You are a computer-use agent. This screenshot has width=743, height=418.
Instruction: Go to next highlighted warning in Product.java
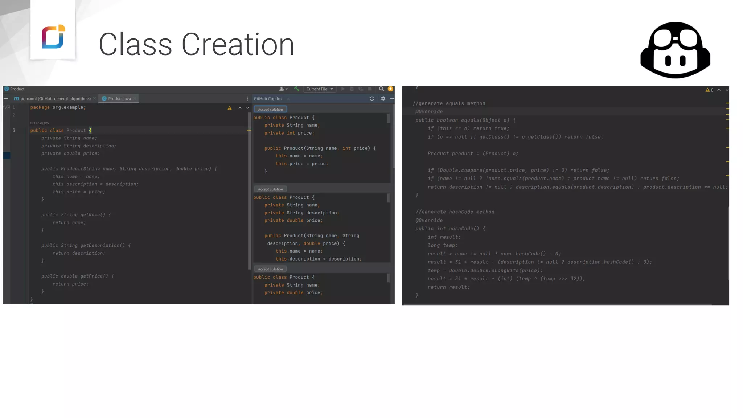247,108
